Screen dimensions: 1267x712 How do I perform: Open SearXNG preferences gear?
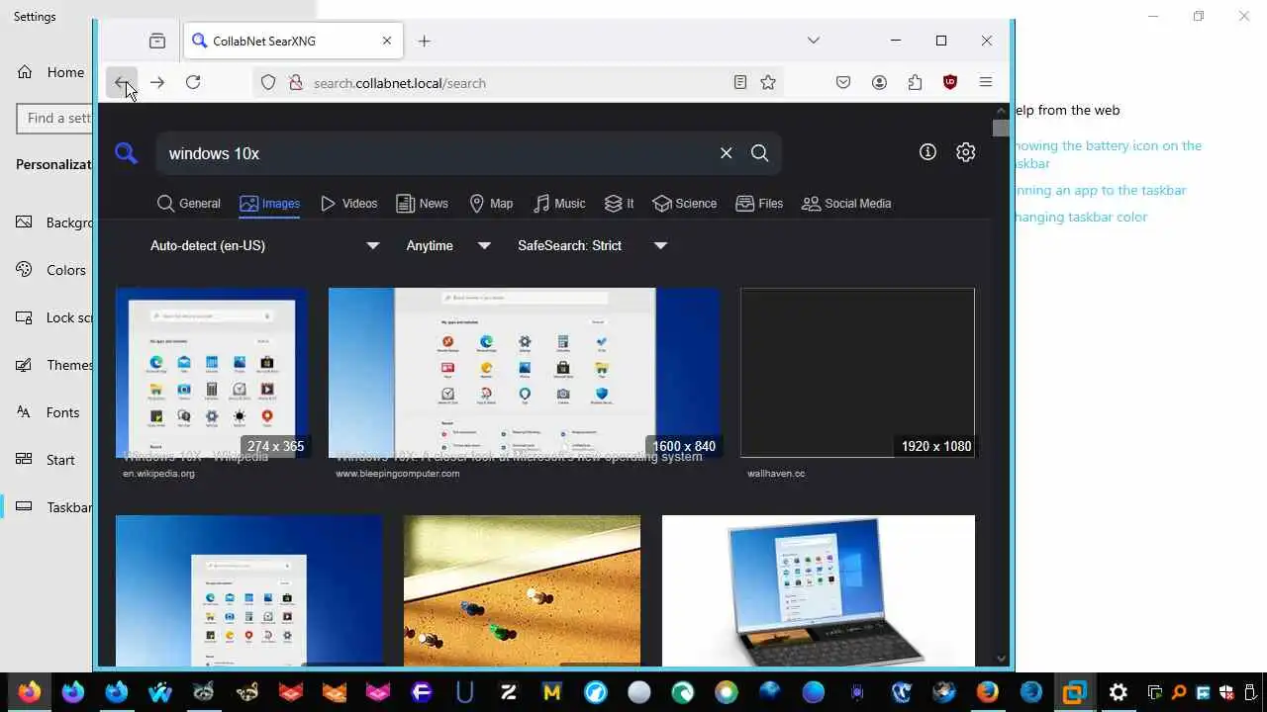click(966, 152)
